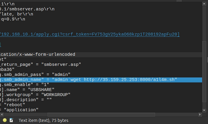Select the USBSHARE name form item
Image resolution: width=208 pixels, height=124 pixels.
(x=27, y=90)
